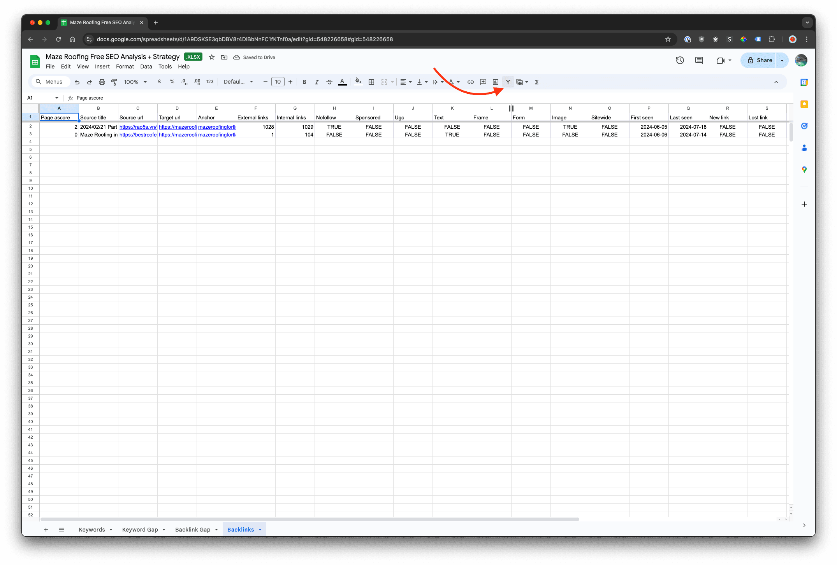Open the All sheets list icon

coord(62,530)
